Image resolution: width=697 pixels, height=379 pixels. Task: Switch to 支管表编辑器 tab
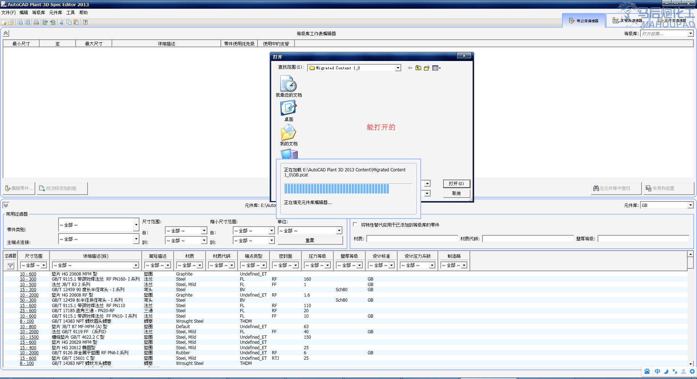pyautogui.click(x=627, y=21)
